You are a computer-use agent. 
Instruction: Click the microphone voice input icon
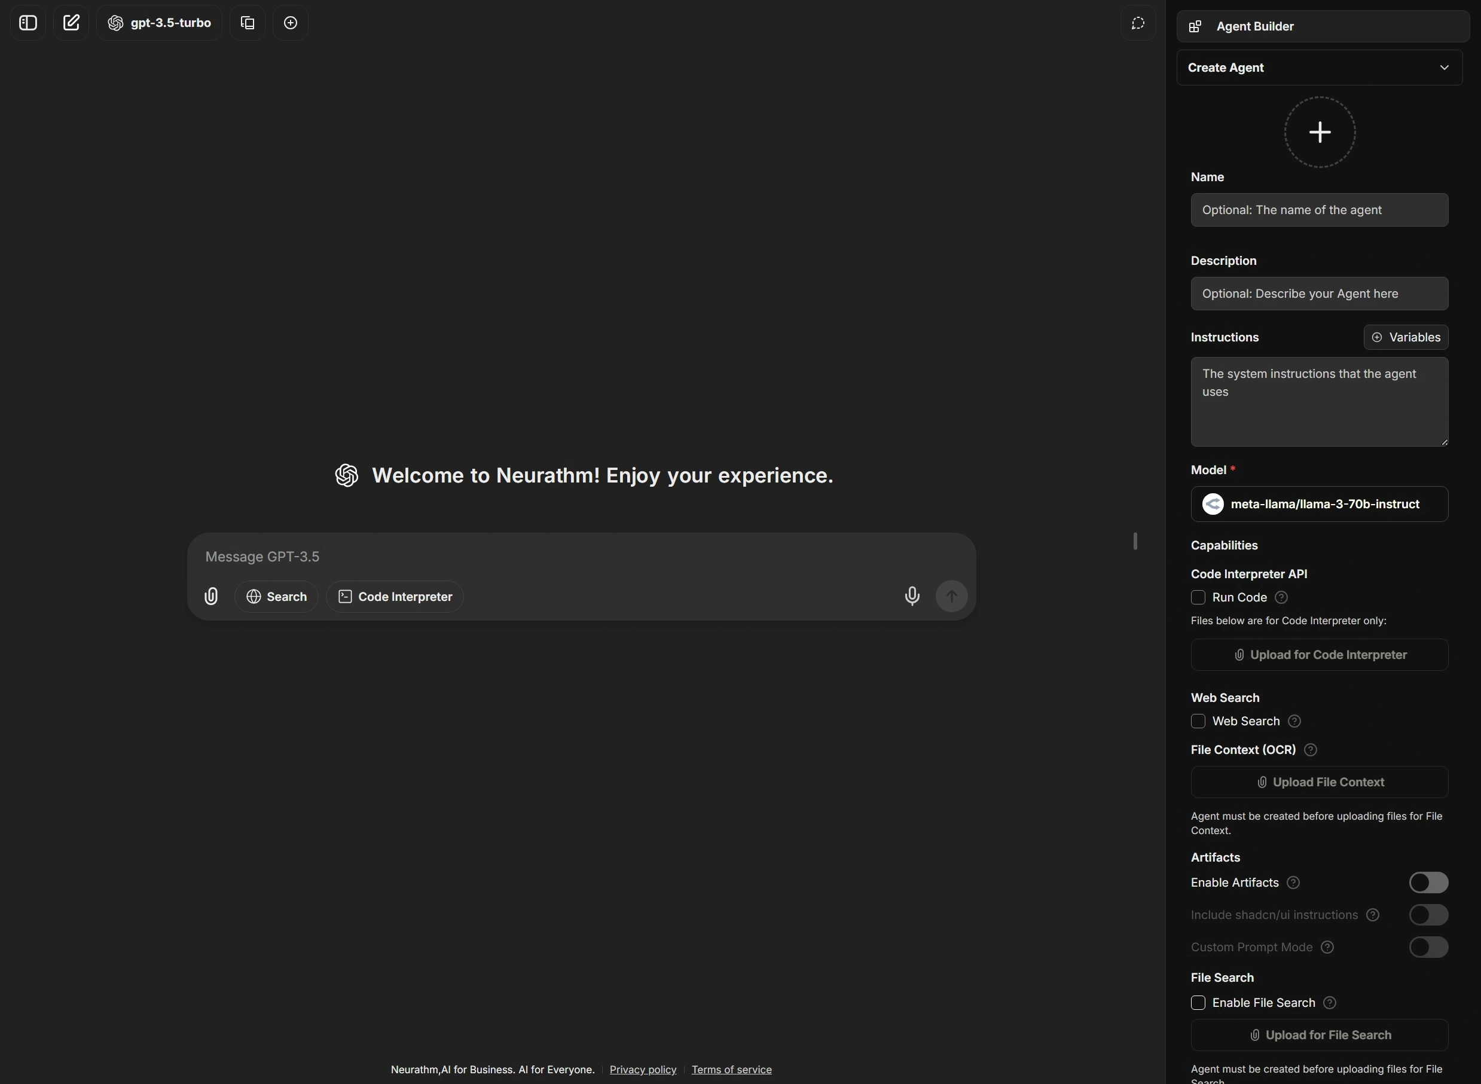[x=911, y=596]
